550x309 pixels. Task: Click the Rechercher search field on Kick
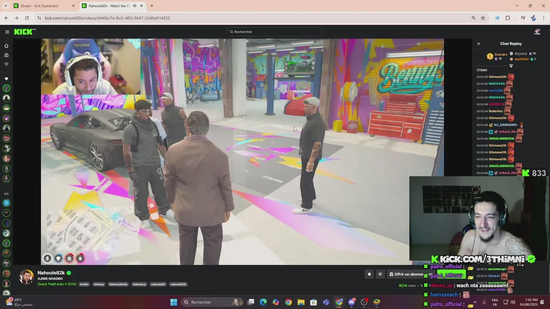275,32
